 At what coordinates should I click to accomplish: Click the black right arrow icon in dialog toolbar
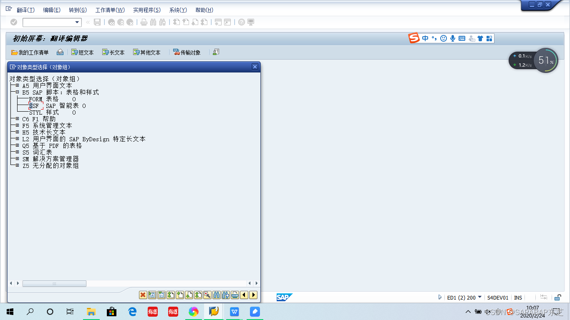coord(253,295)
